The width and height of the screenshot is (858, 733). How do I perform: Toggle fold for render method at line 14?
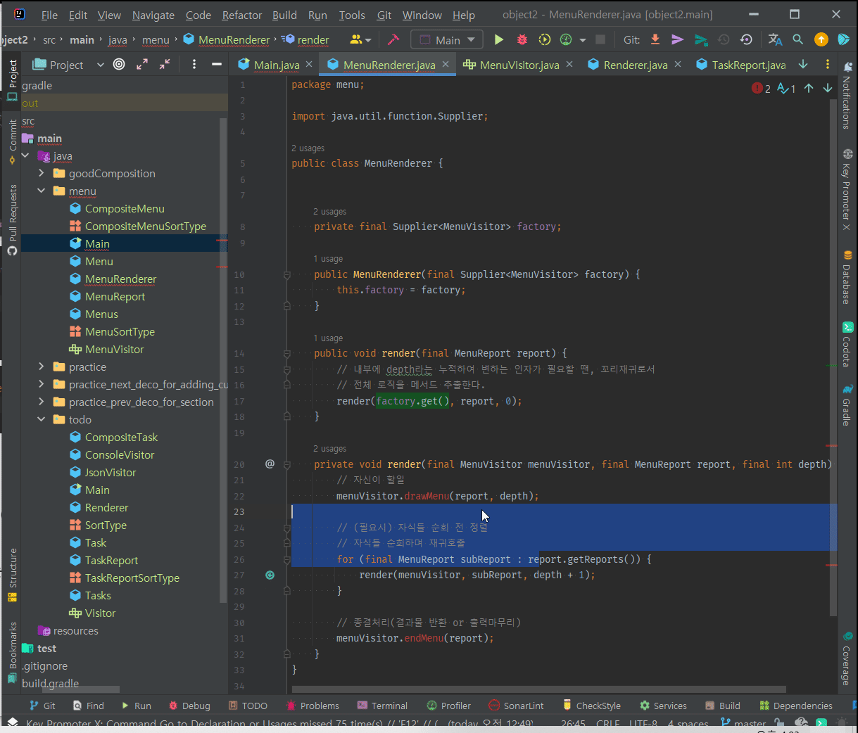287,354
